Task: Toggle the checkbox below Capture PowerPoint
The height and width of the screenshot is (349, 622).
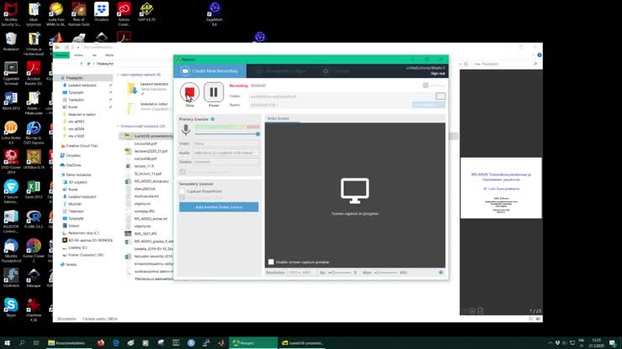Action: [x=182, y=198]
